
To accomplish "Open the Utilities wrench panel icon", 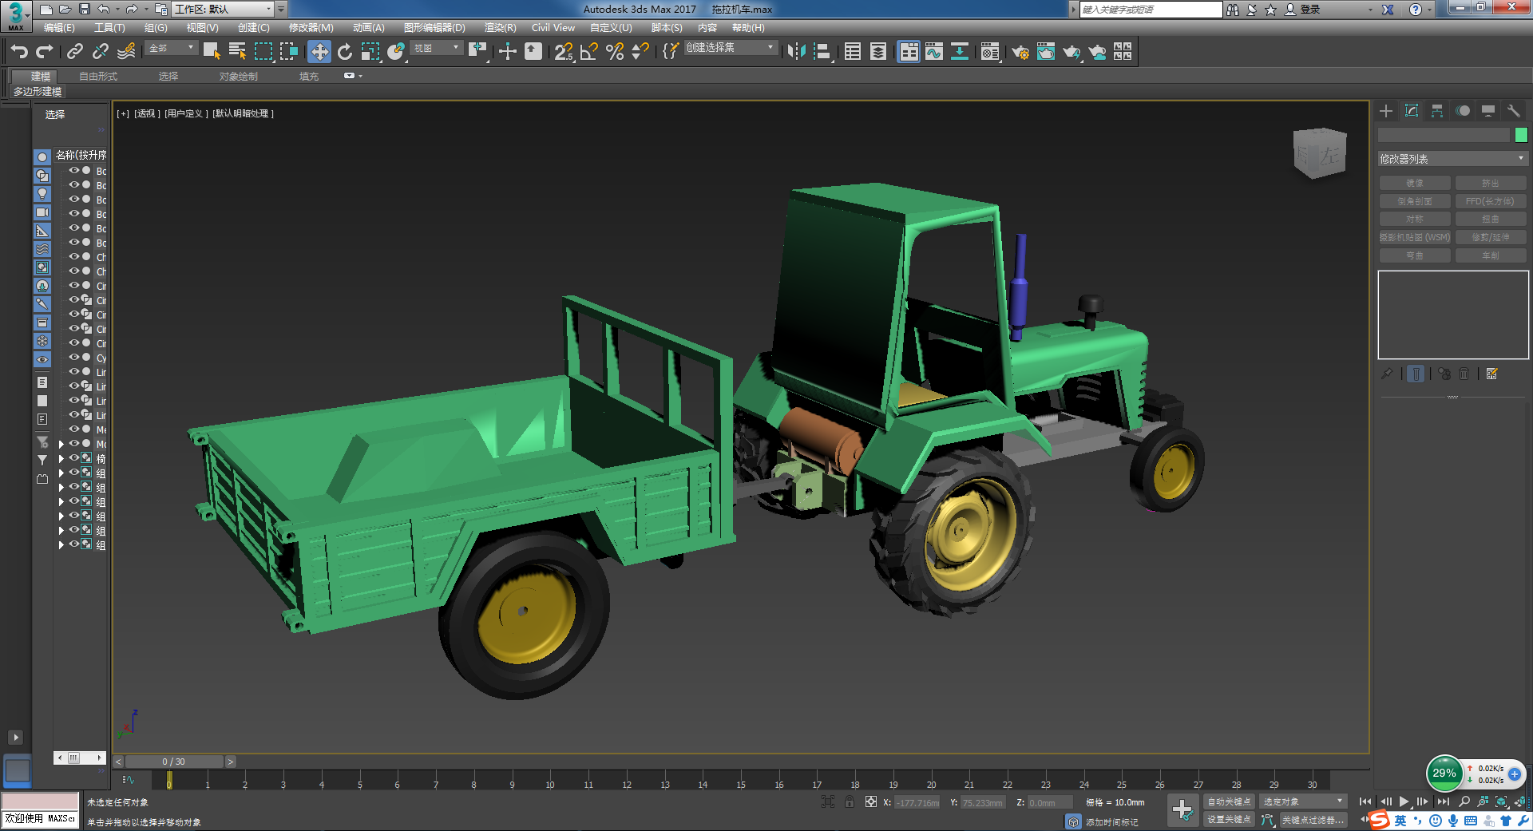I will coord(1513,111).
